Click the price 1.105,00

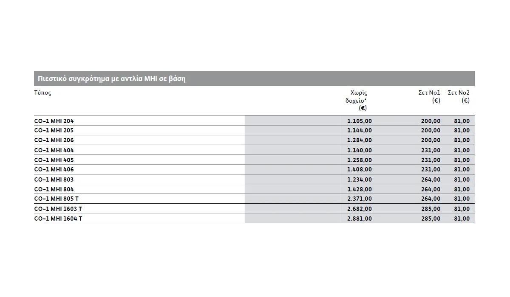click(x=360, y=121)
